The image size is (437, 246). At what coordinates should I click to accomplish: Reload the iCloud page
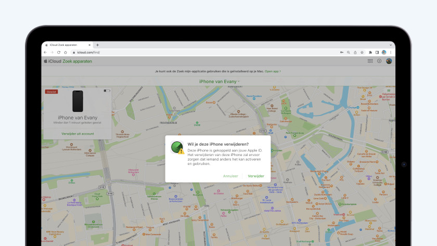point(58,53)
